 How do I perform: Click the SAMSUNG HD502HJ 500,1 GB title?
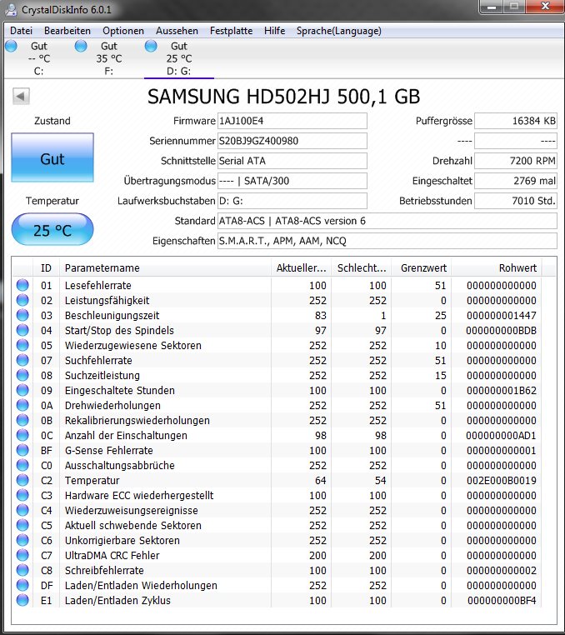pyautogui.click(x=283, y=97)
